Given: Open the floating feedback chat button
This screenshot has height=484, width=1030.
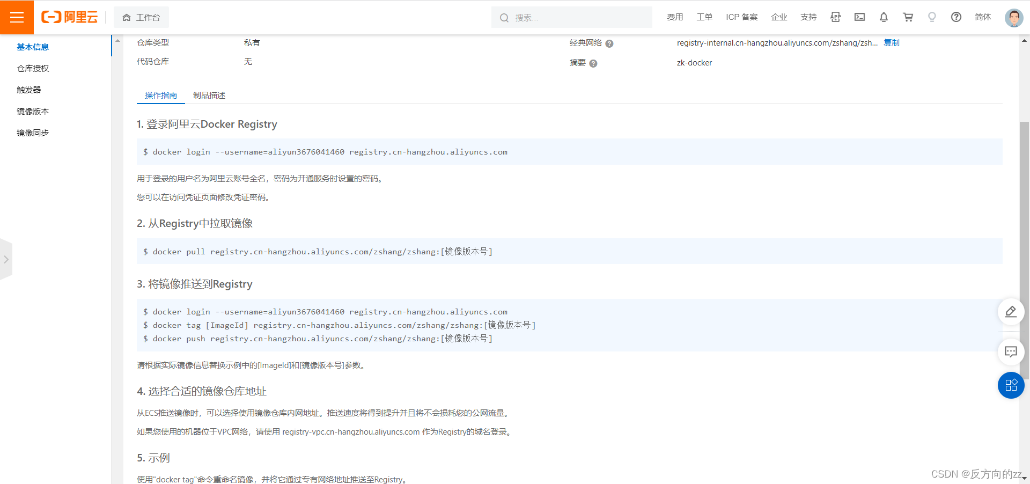Looking at the screenshot, I should point(1011,352).
